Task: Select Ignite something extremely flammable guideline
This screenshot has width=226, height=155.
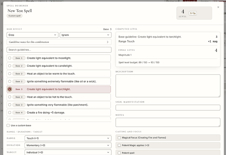Action: pos(59,81)
